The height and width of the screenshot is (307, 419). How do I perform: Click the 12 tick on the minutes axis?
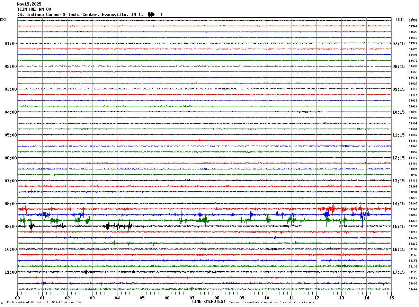pyautogui.click(x=317, y=298)
